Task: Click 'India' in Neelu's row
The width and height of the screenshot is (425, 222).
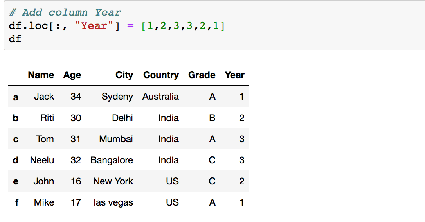Action: [169, 160]
